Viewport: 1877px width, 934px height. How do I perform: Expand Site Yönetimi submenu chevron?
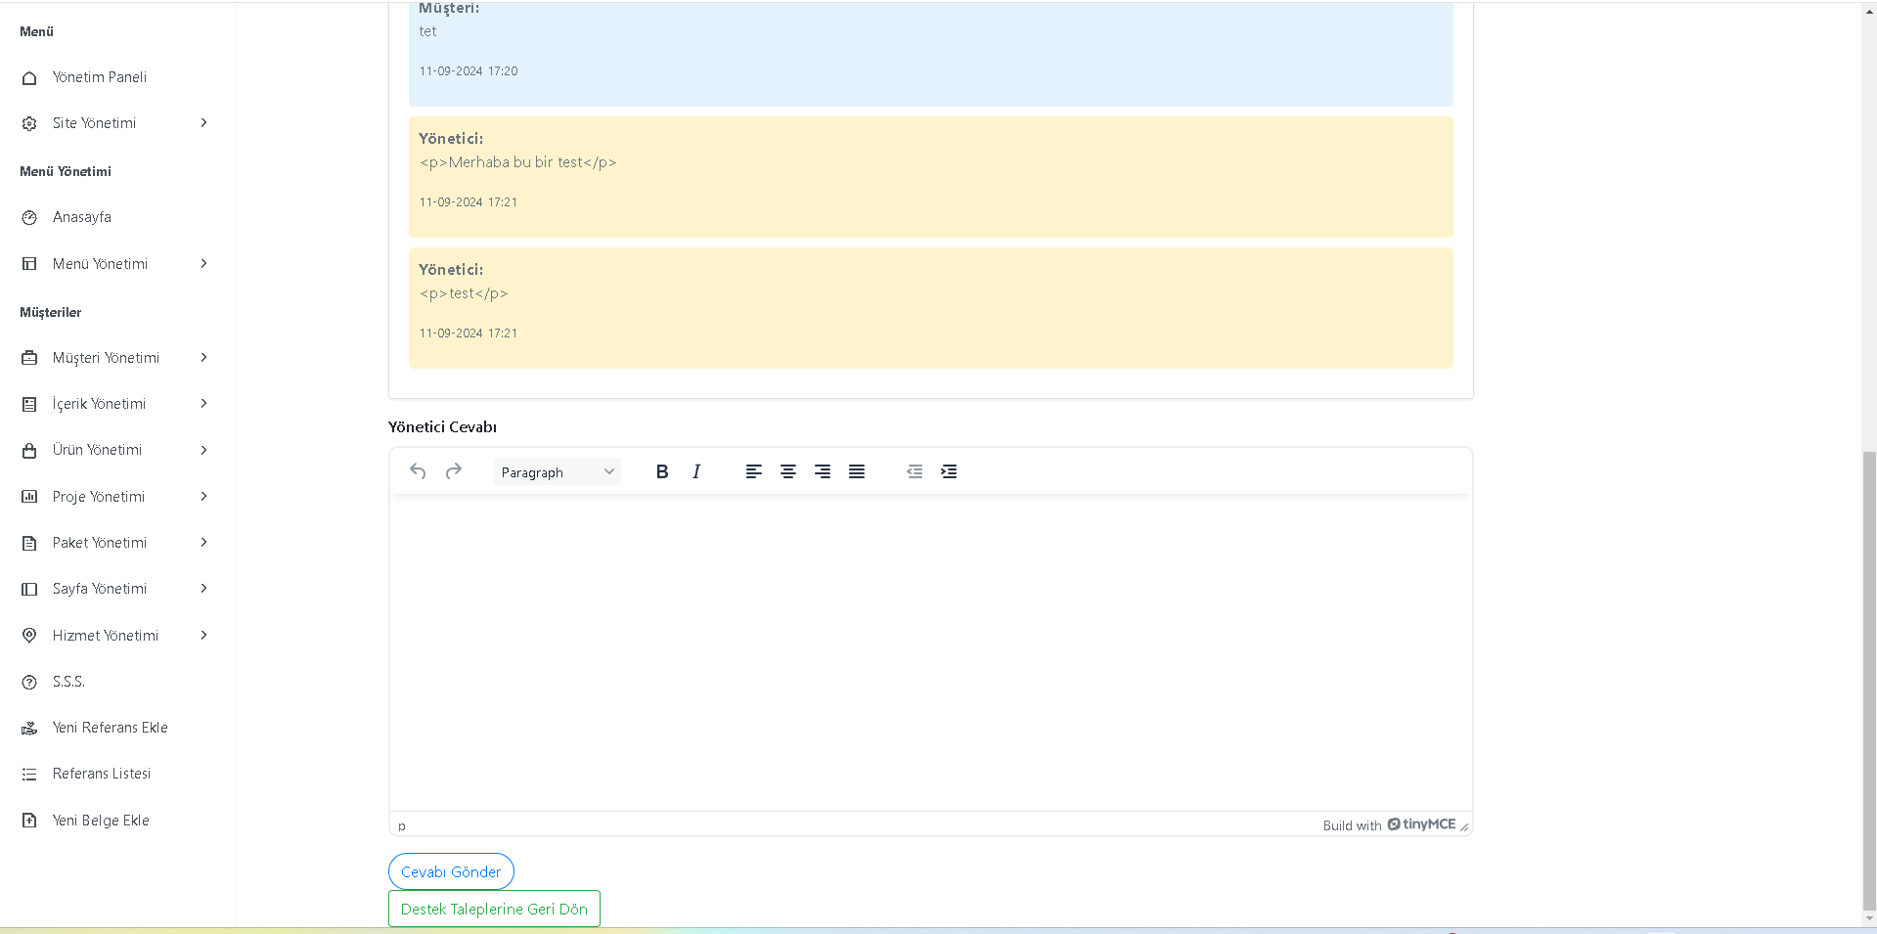pyautogui.click(x=203, y=123)
